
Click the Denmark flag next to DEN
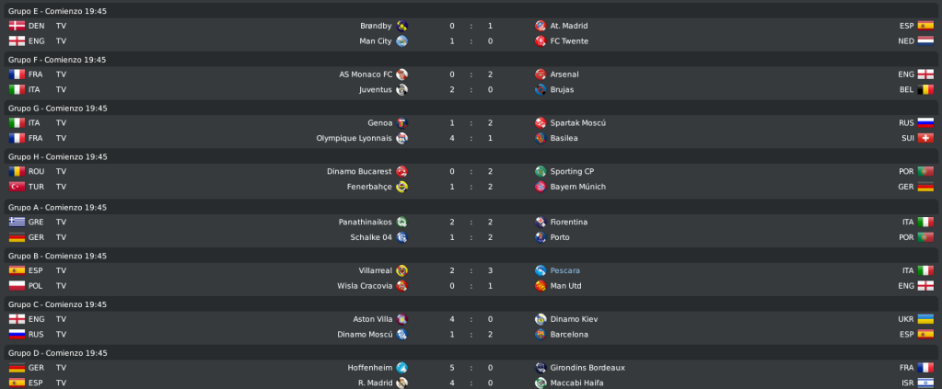(x=17, y=26)
